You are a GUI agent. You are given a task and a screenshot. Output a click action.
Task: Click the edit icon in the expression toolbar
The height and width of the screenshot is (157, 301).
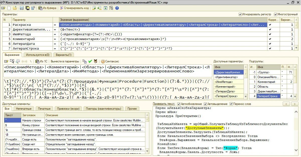[7, 61]
